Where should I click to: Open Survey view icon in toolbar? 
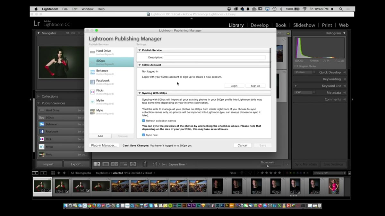124,164
